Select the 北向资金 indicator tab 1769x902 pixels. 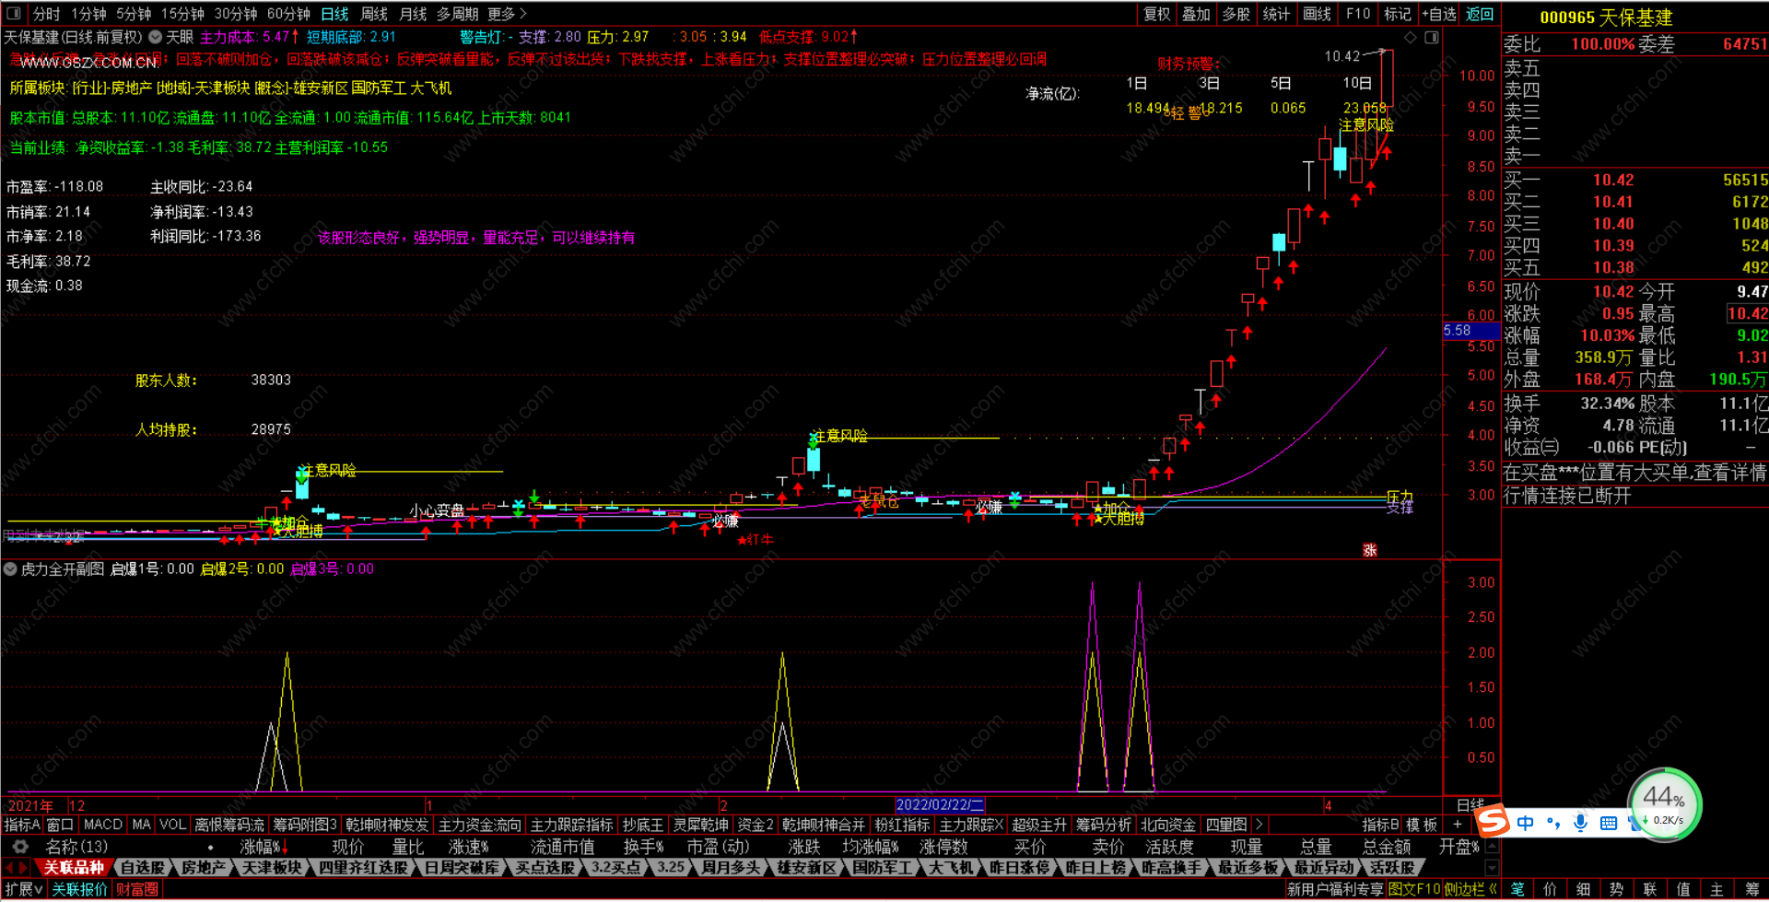1167,825
